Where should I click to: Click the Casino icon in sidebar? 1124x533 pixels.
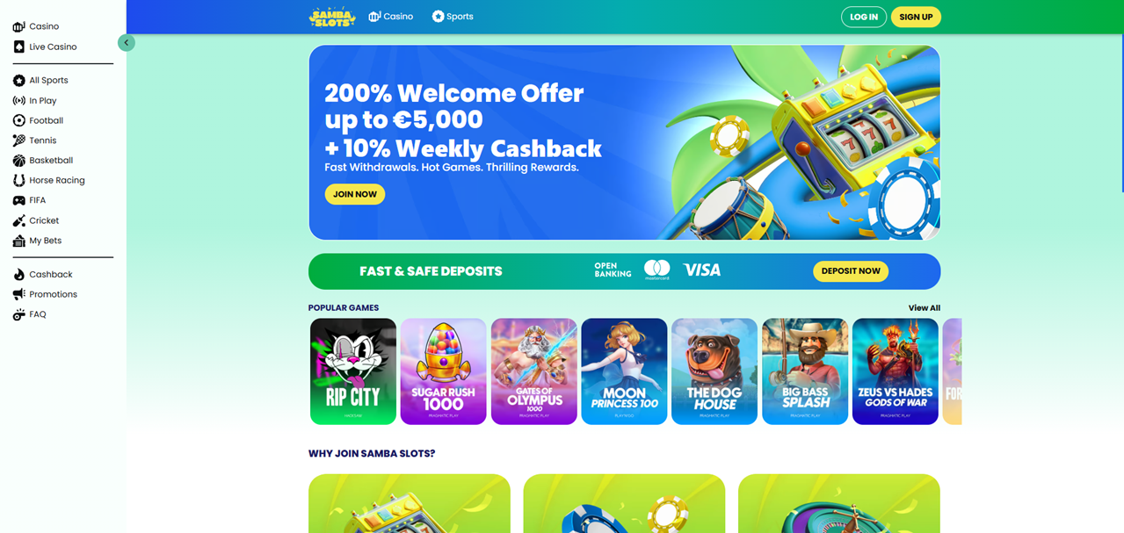(x=18, y=27)
